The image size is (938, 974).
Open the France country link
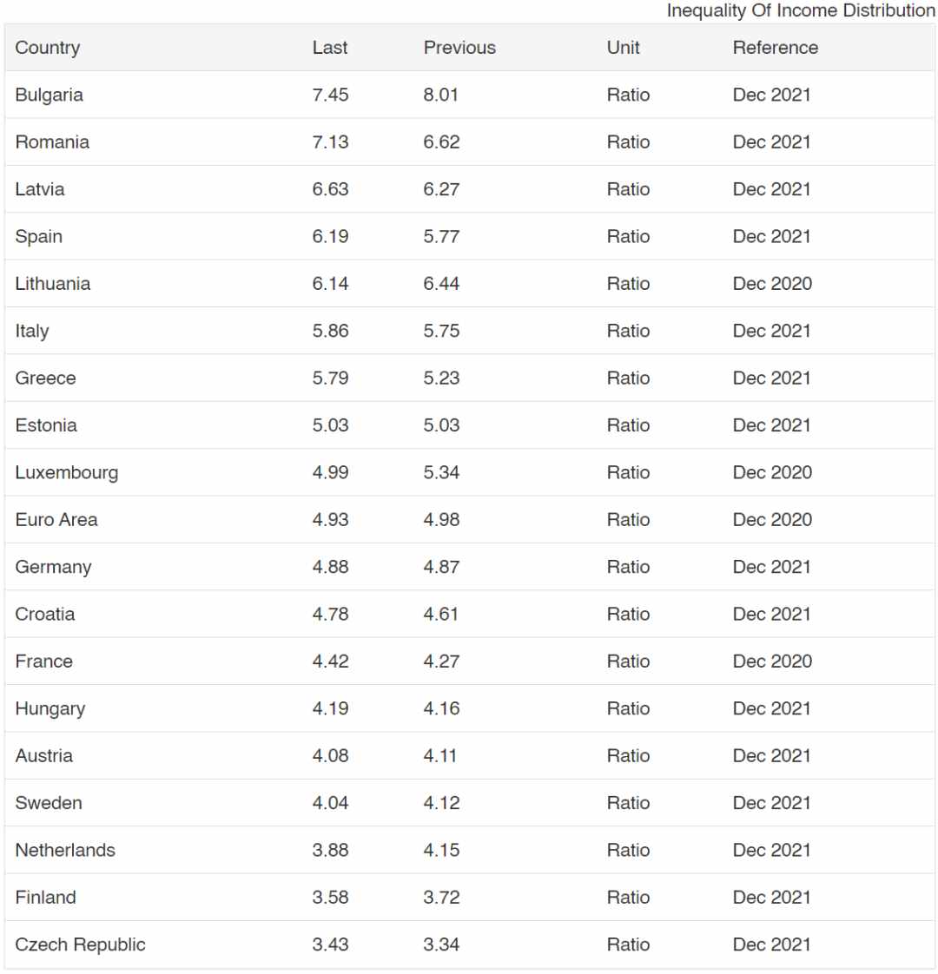[x=44, y=661]
